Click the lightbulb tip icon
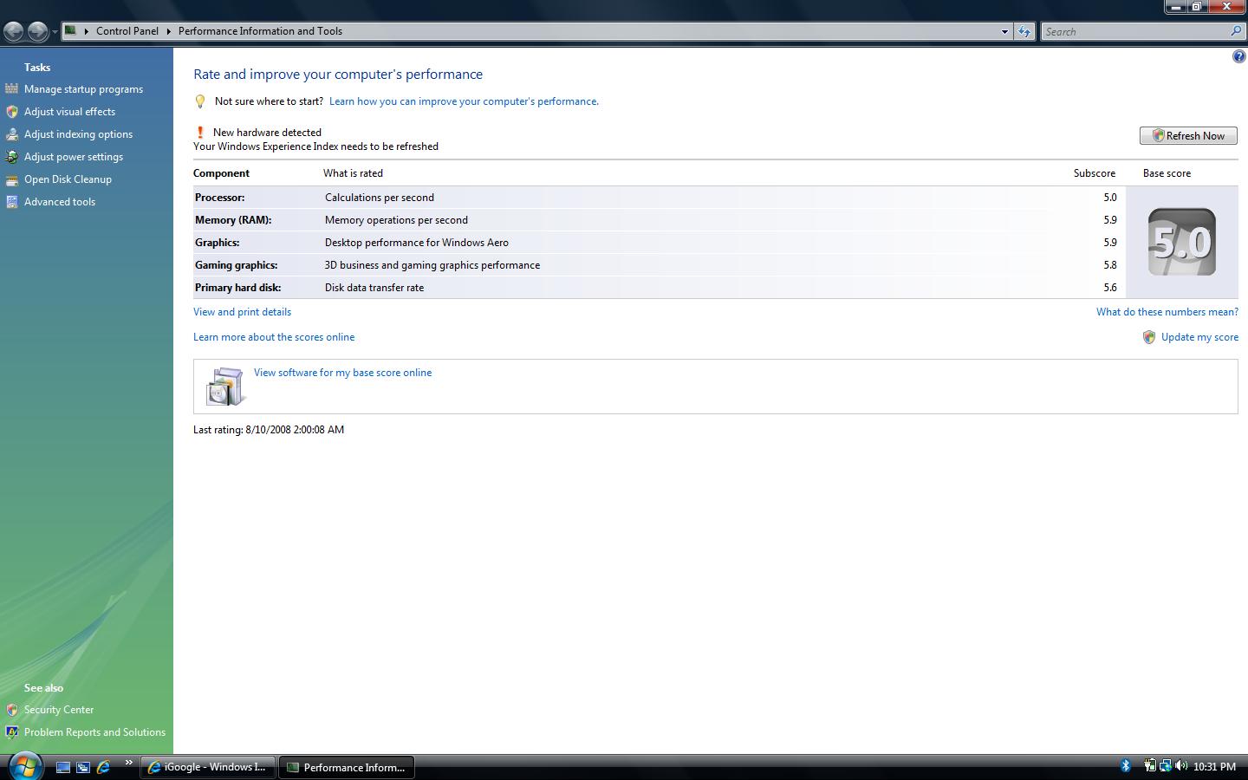The image size is (1248, 780). [x=200, y=101]
